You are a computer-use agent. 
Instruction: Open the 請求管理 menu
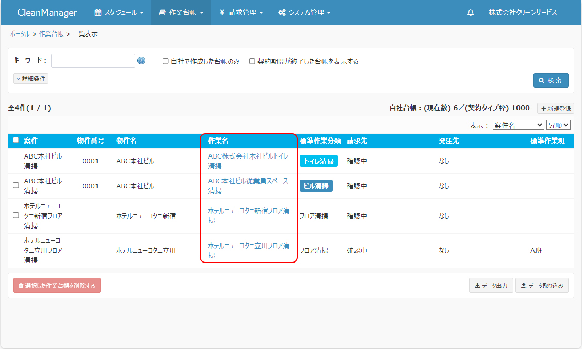(241, 13)
